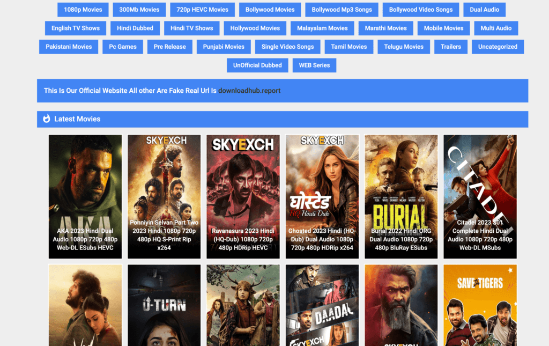The image size is (549, 346).
Task: Open the romantic couple poster in second row
Action: [x=85, y=305]
